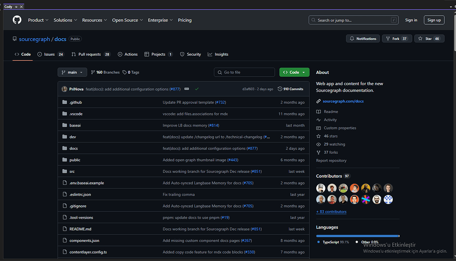Click the TypeScript language bar
This screenshot has width=456, height=261.
[357, 236]
